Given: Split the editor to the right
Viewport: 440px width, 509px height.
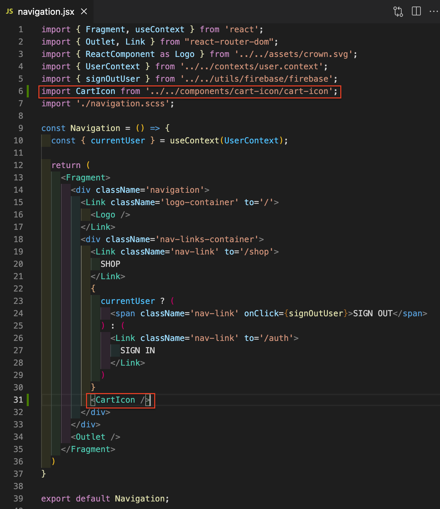Looking at the screenshot, I should 416,11.
